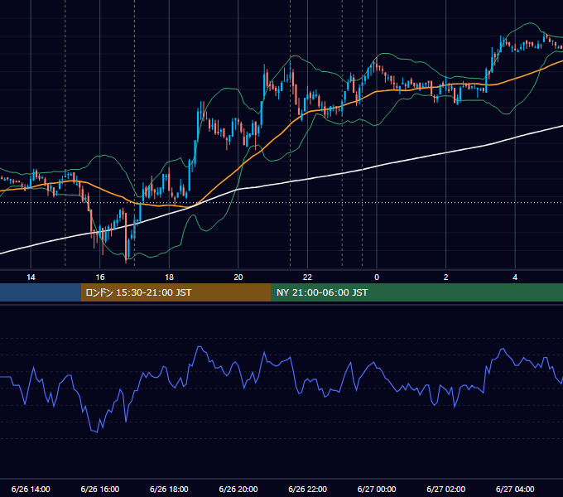Click the 6/27 00:00 date label
This screenshot has height=497, width=563.
[x=377, y=489]
